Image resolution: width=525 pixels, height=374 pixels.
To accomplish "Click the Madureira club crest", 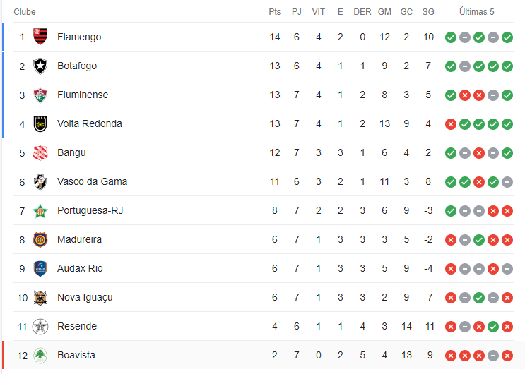I will pyautogui.click(x=40, y=240).
